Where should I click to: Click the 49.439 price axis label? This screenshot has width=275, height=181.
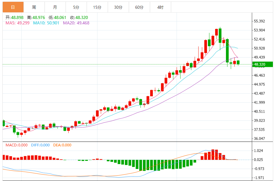coord(259,57)
